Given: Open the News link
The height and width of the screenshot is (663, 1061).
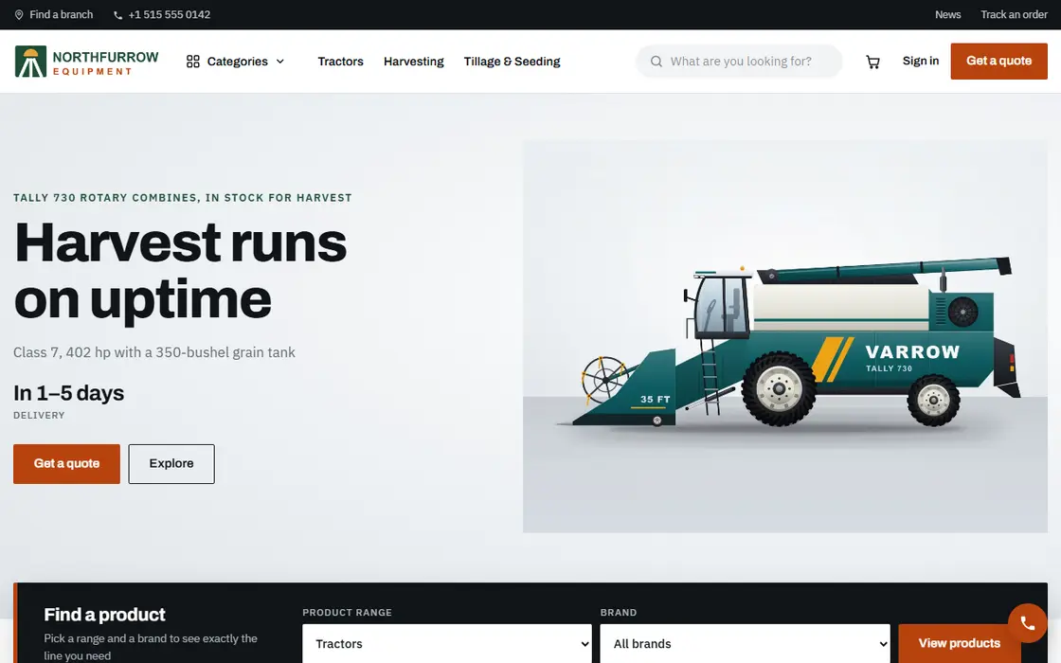Looking at the screenshot, I should (x=947, y=15).
